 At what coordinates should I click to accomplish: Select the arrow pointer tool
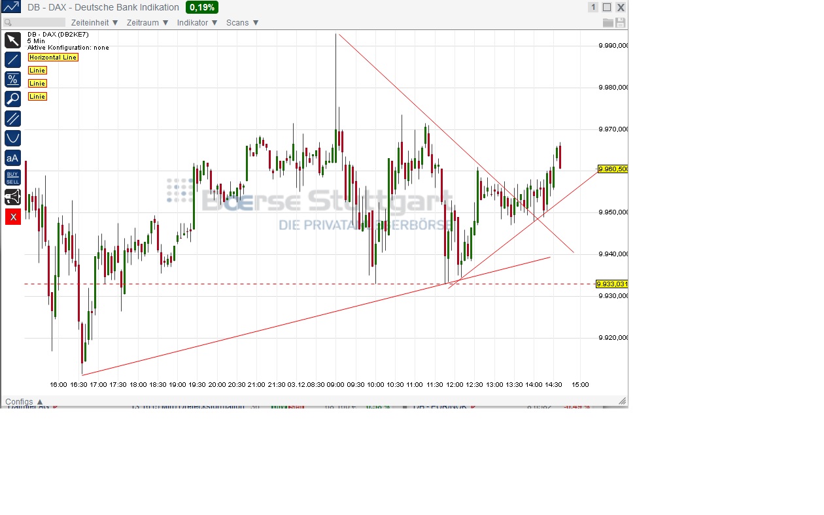(x=12, y=40)
